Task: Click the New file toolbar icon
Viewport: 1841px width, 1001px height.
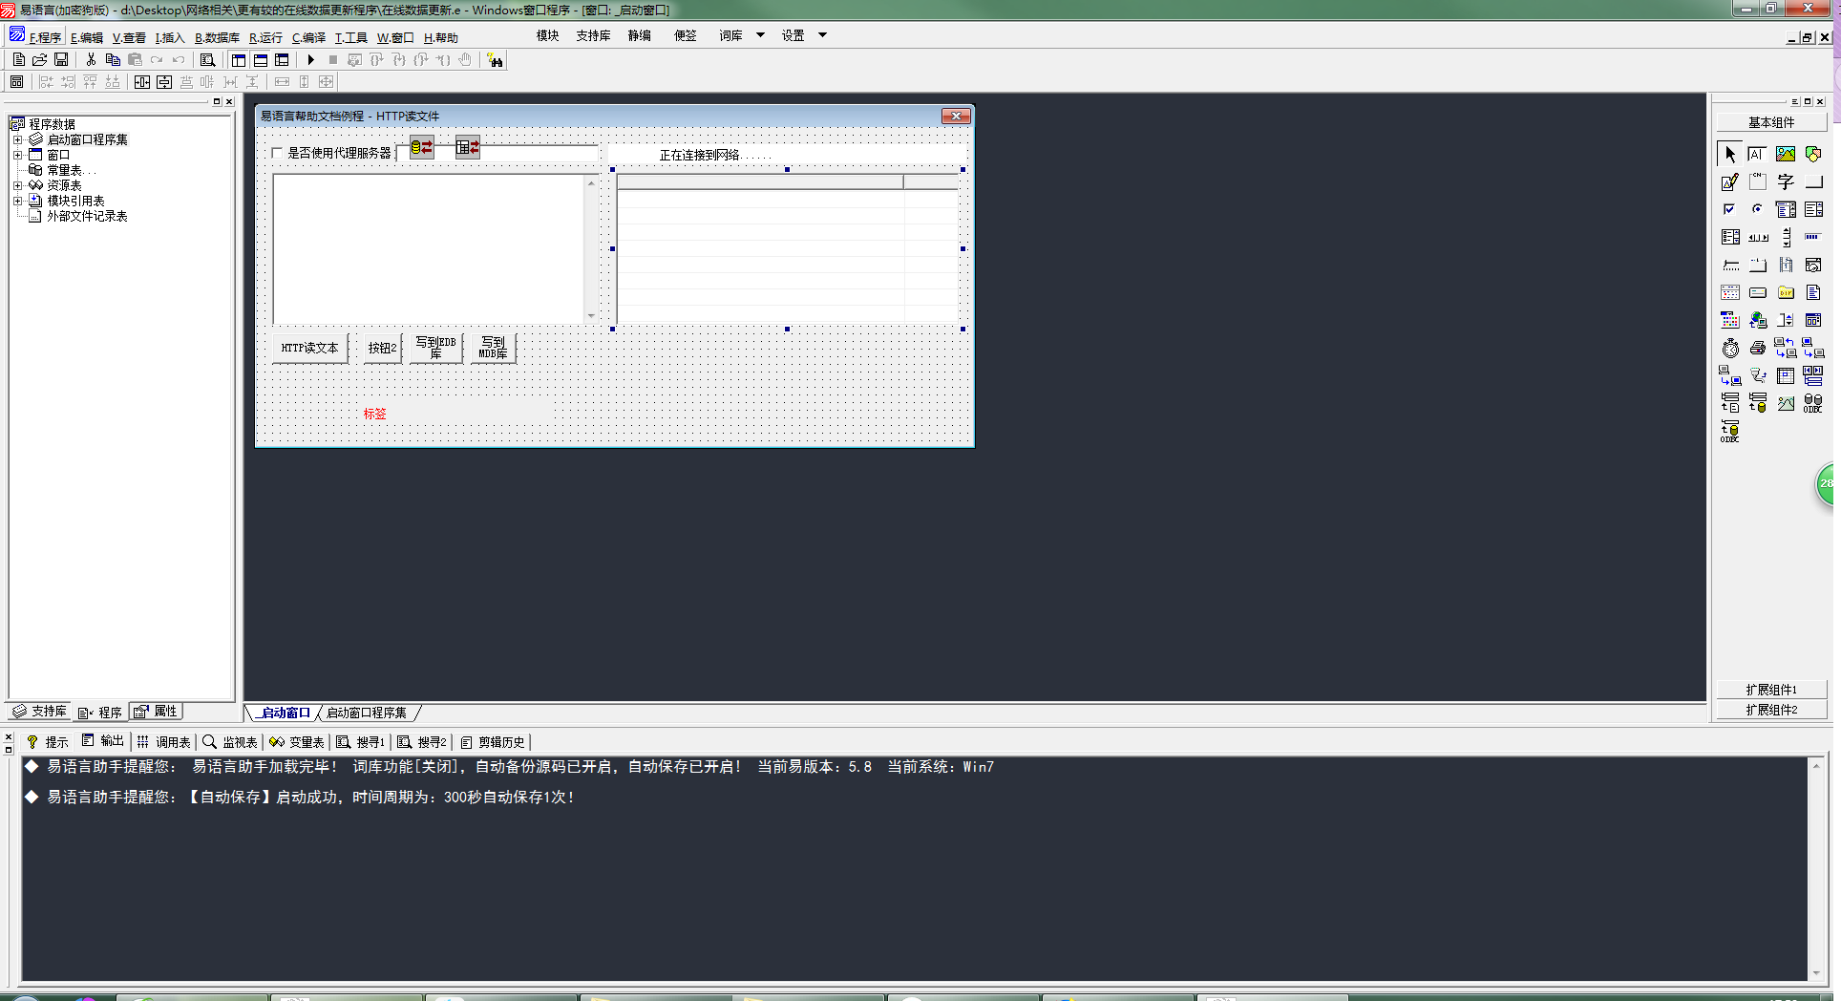Action: point(19,59)
